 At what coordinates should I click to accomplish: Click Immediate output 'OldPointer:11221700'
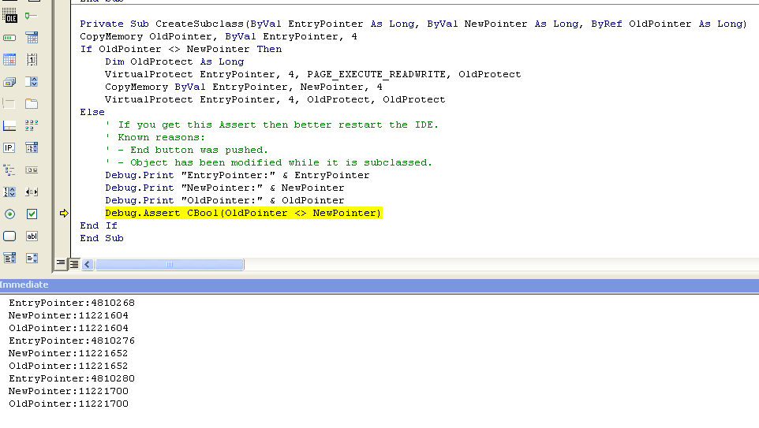[69, 404]
